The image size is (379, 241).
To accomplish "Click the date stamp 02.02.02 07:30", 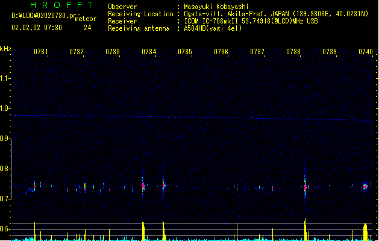I will click(x=37, y=28).
